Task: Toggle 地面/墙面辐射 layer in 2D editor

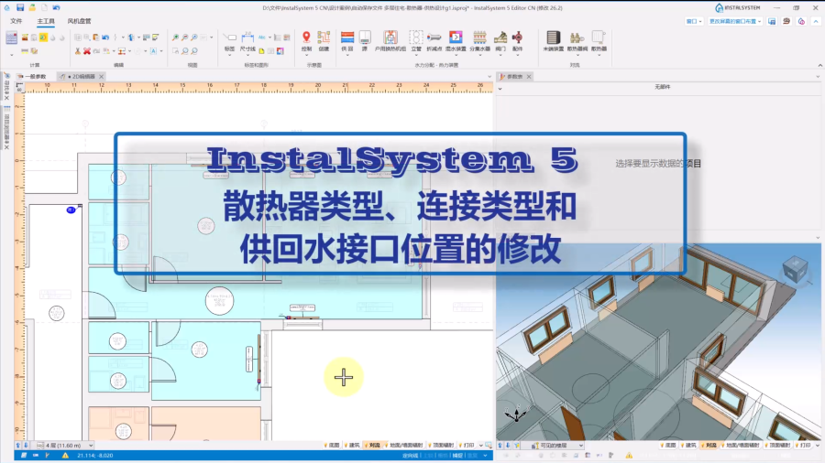Action: (x=404, y=445)
